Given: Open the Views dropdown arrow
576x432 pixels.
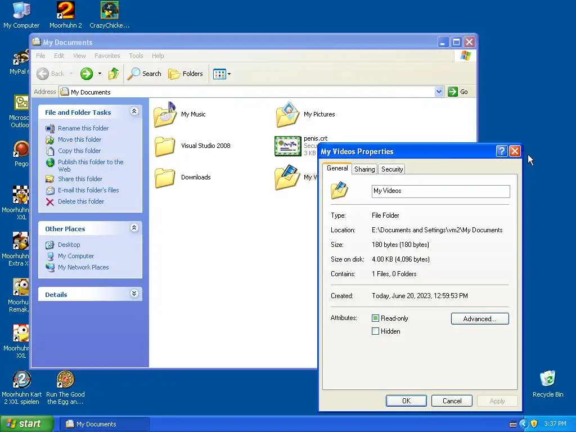Looking at the screenshot, I should coord(229,74).
